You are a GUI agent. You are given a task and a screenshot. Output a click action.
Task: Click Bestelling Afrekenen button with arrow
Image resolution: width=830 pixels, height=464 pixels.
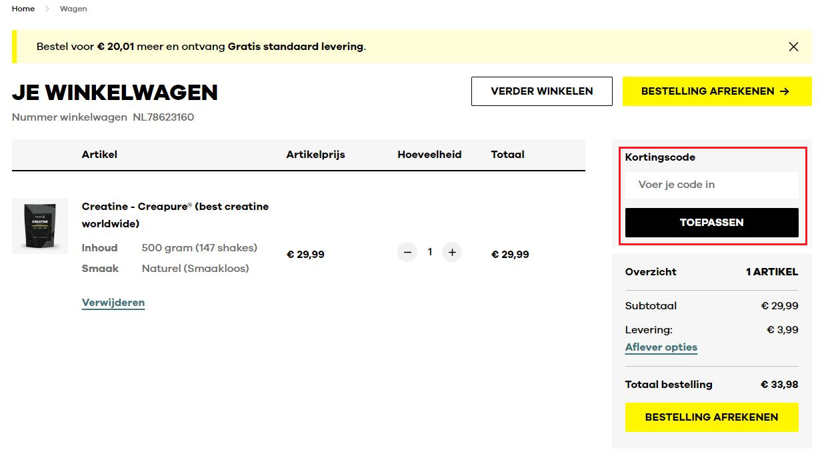pos(717,91)
